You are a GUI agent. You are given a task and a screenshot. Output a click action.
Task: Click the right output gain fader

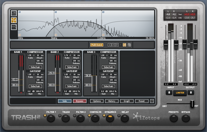click(195, 44)
